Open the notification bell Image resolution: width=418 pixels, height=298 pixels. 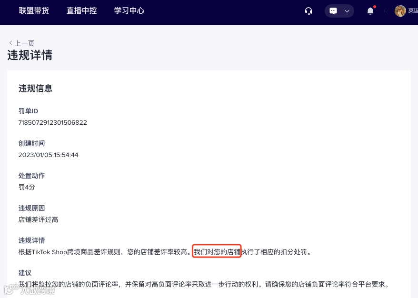370,11
